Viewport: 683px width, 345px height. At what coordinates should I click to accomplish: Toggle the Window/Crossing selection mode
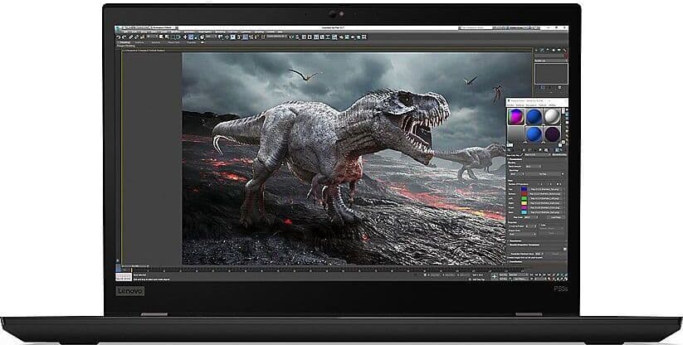click(x=178, y=37)
